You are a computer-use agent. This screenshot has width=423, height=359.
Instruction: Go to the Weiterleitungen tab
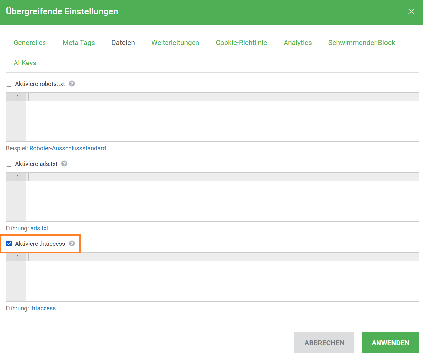click(175, 43)
